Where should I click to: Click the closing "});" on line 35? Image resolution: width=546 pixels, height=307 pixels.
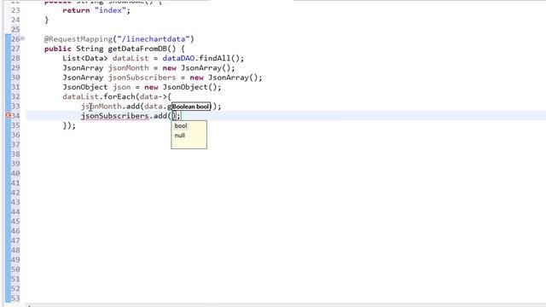point(69,125)
